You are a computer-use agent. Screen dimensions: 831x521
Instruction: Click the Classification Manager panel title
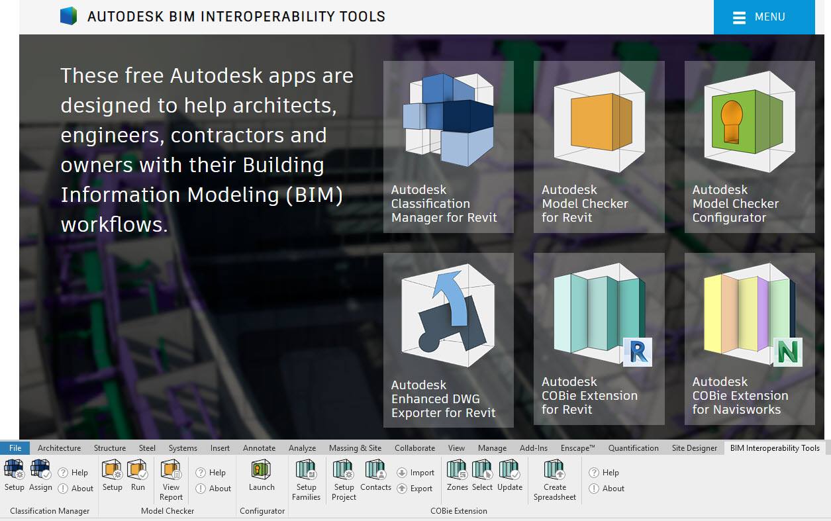pos(50,511)
